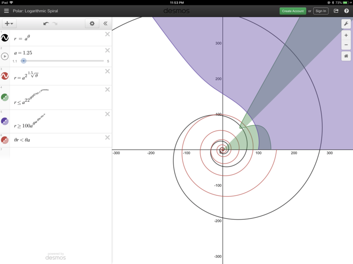Collapse the expression list panel
This screenshot has width=353, height=264.
(x=105, y=24)
